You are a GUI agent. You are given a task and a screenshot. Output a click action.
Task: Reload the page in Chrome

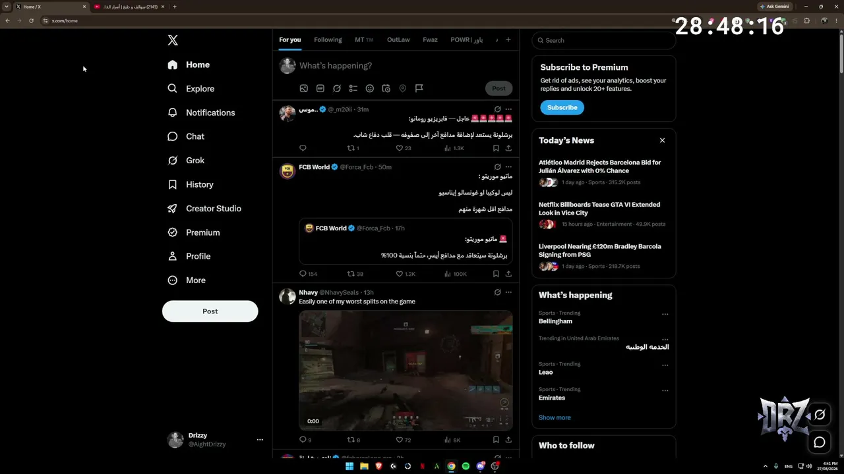click(31, 20)
